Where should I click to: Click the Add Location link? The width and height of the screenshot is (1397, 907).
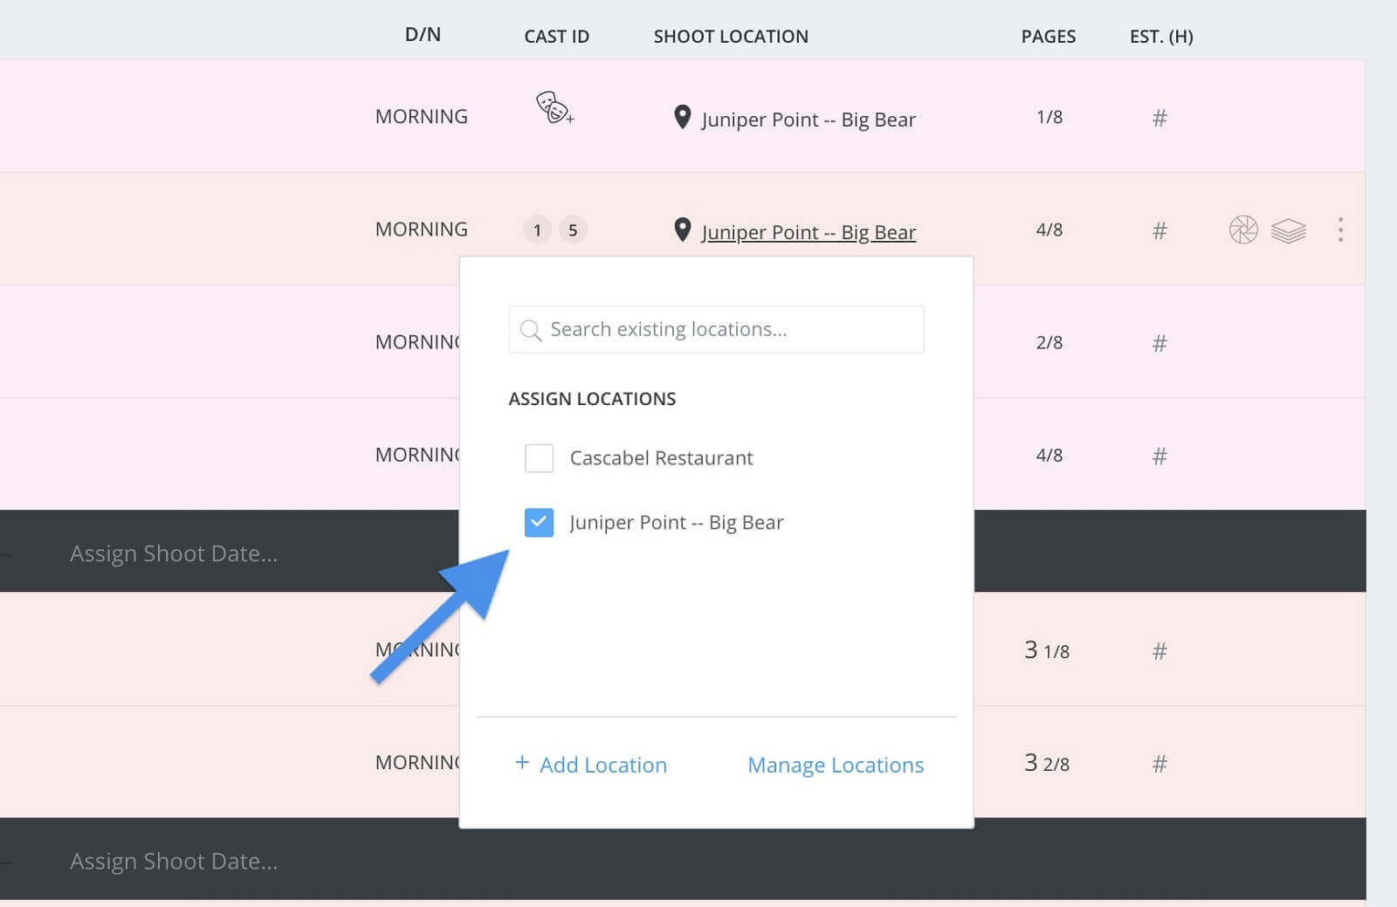pos(602,766)
